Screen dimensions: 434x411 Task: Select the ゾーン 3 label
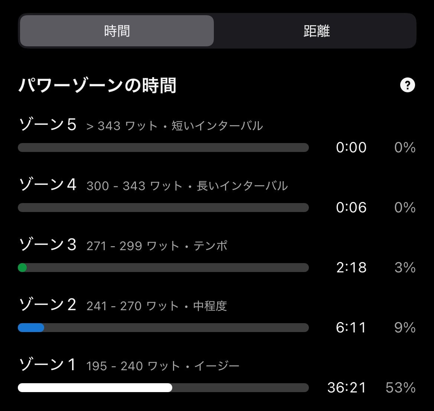pyautogui.click(x=48, y=245)
